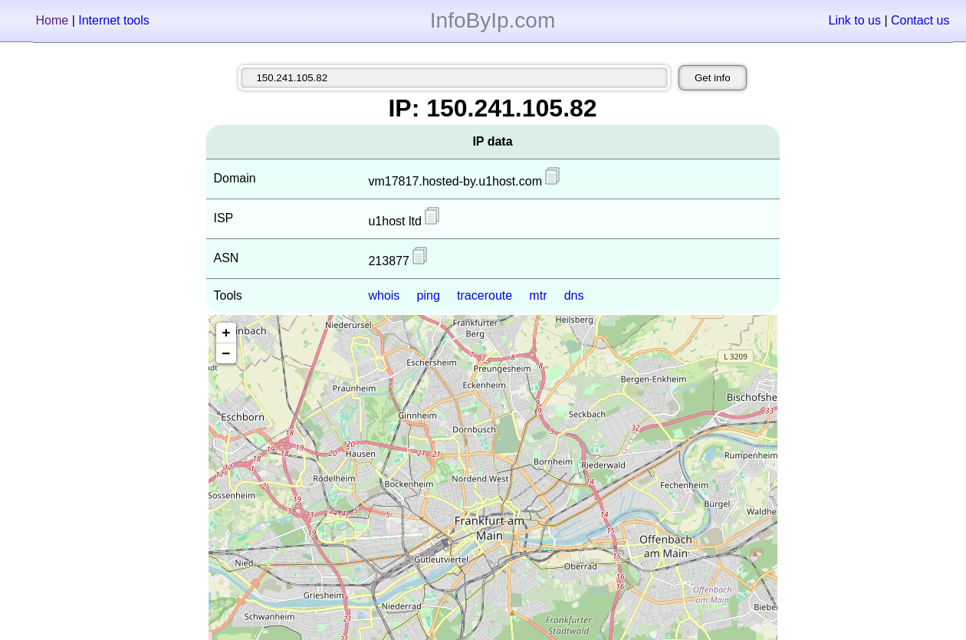Viewport: 966px width, 640px height.
Task: Copy the domain name value
Action: click(552, 176)
